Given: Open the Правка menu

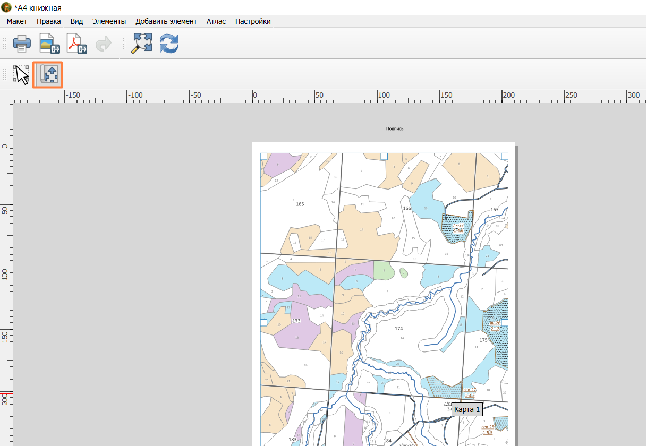Looking at the screenshot, I should [49, 21].
